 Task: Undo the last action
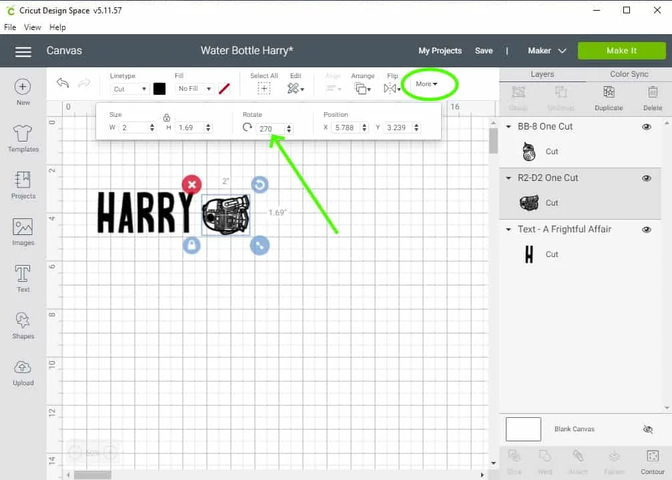pos(63,82)
